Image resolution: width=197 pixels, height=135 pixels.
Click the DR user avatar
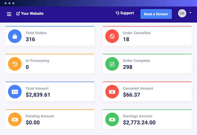pyautogui.click(x=182, y=14)
